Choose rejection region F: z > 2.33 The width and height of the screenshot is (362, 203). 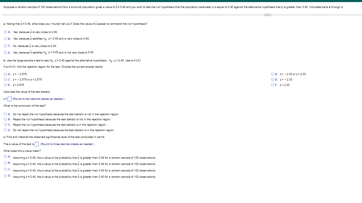(x=273, y=85)
